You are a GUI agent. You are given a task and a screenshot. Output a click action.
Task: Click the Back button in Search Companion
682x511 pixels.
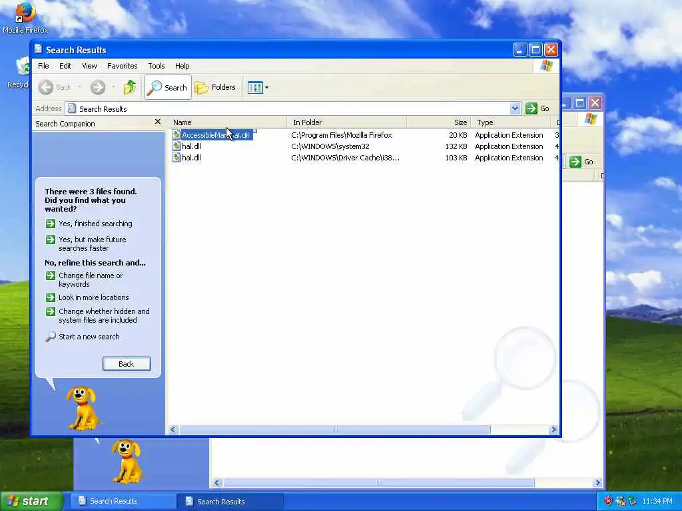pyautogui.click(x=127, y=364)
